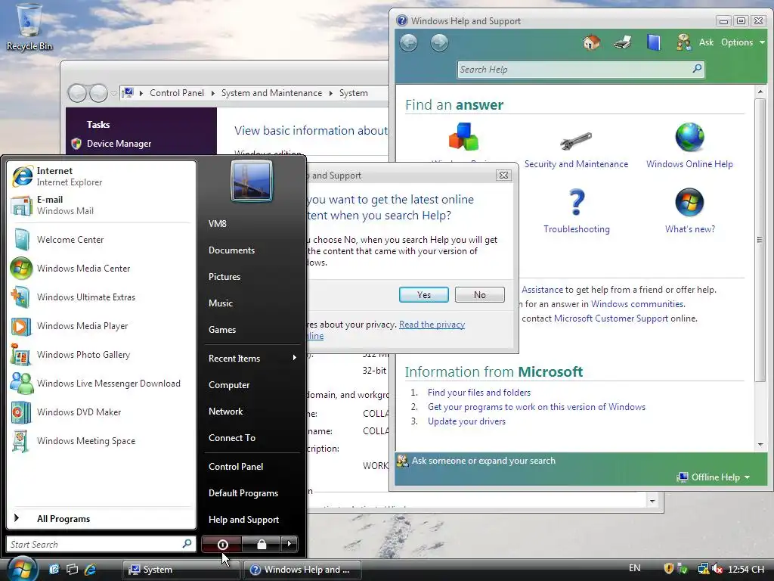
Task: Expand shutdown options arrow beside lock button
Action: click(289, 545)
